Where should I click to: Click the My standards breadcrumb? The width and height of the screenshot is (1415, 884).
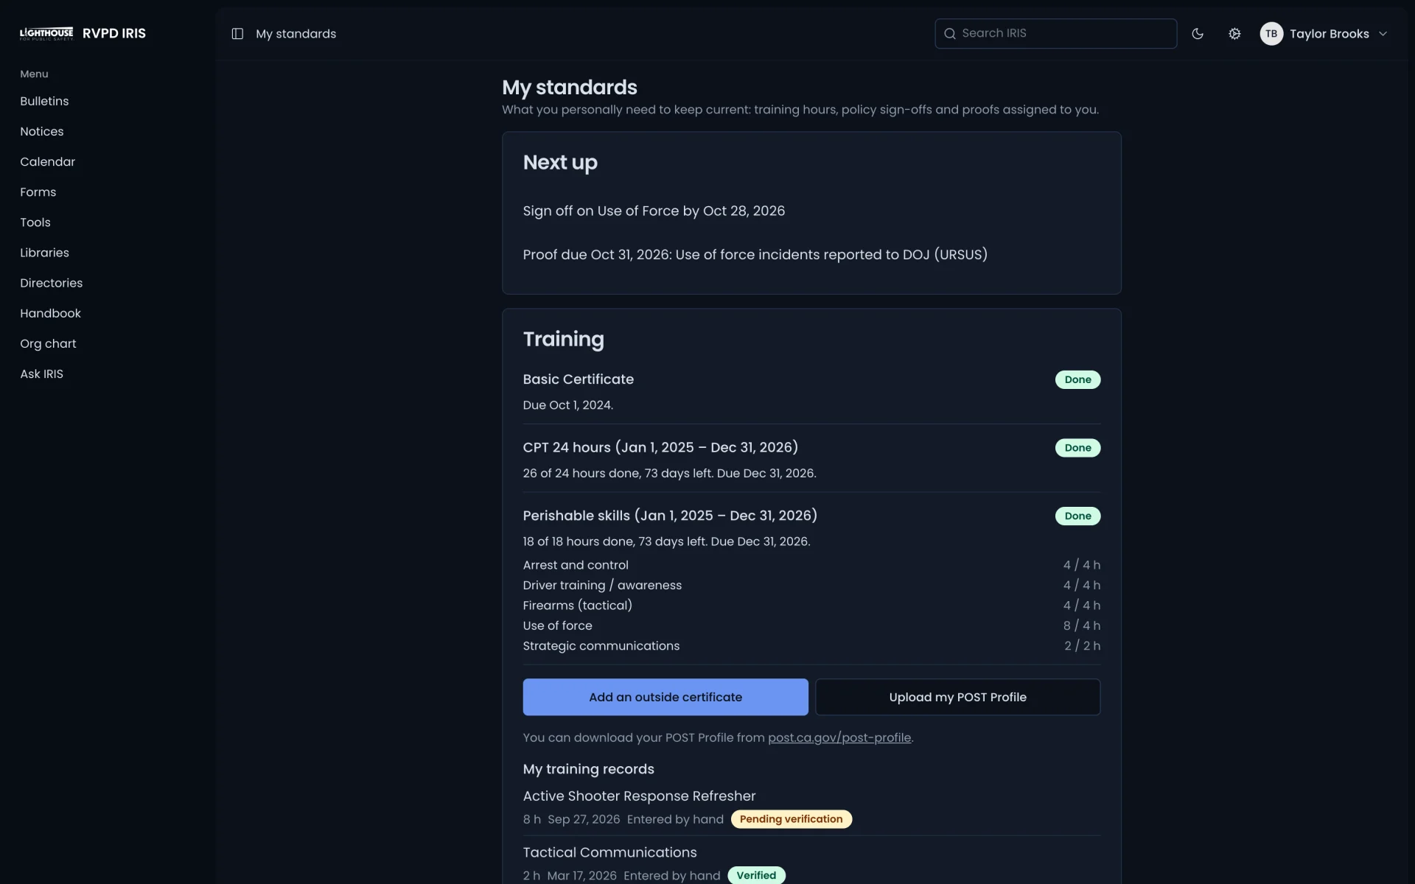coord(296,34)
